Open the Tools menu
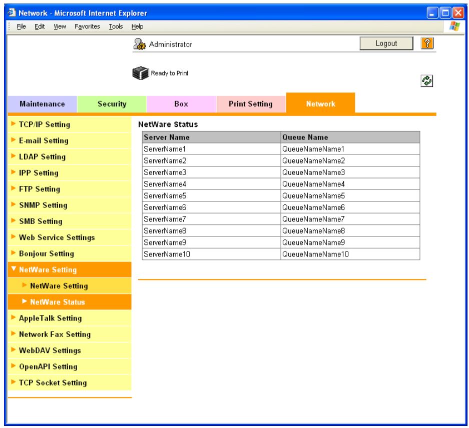Viewport: 469px width, 428px height. [x=116, y=26]
